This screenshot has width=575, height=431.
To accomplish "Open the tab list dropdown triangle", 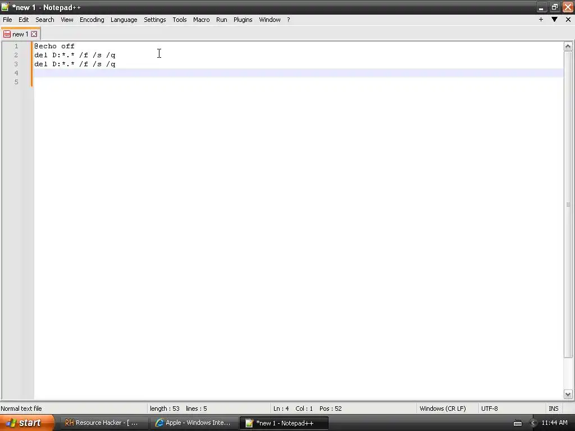I will pos(554,20).
